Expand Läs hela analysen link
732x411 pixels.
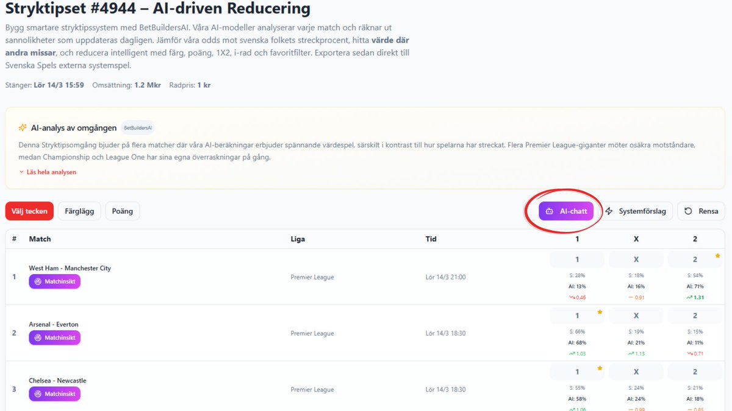click(48, 172)
